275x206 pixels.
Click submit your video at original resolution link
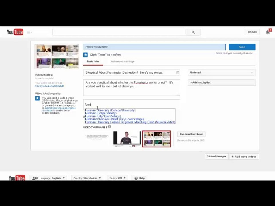coord(58,109)
